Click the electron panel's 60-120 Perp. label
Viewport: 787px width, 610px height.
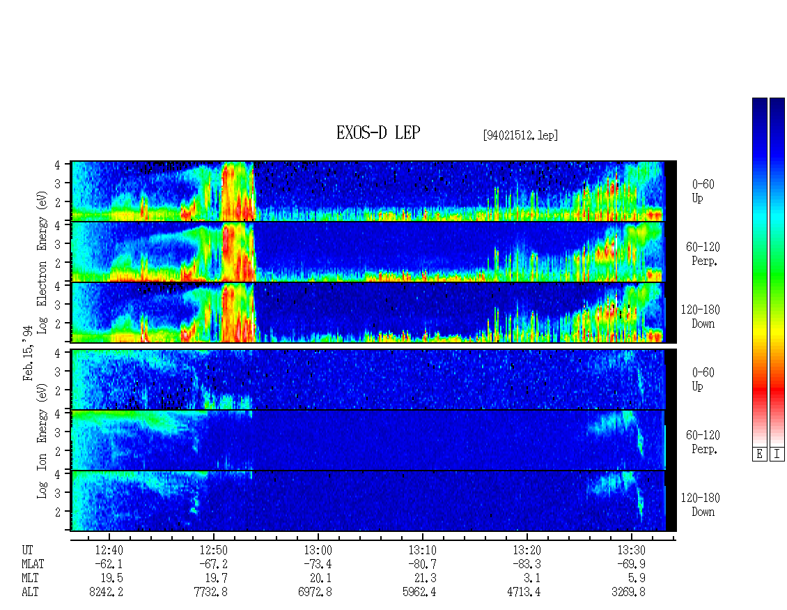click(703, 254)
